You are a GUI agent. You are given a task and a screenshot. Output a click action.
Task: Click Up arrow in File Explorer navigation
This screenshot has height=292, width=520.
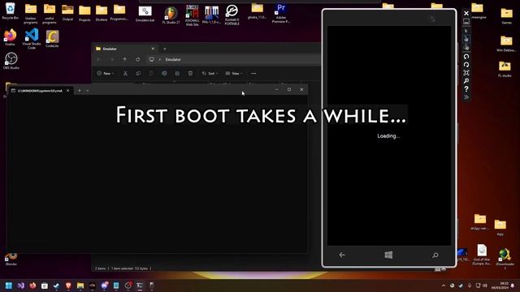point(124,59)
